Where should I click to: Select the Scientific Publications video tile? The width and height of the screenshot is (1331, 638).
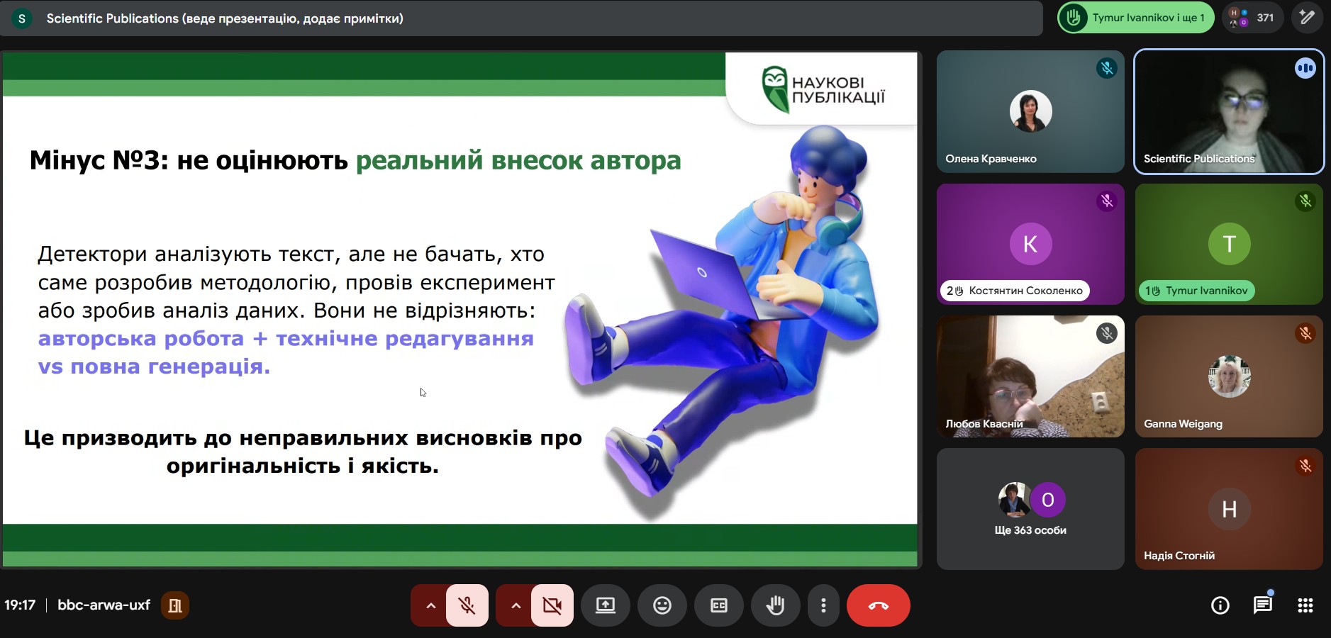click(1228, 111)
